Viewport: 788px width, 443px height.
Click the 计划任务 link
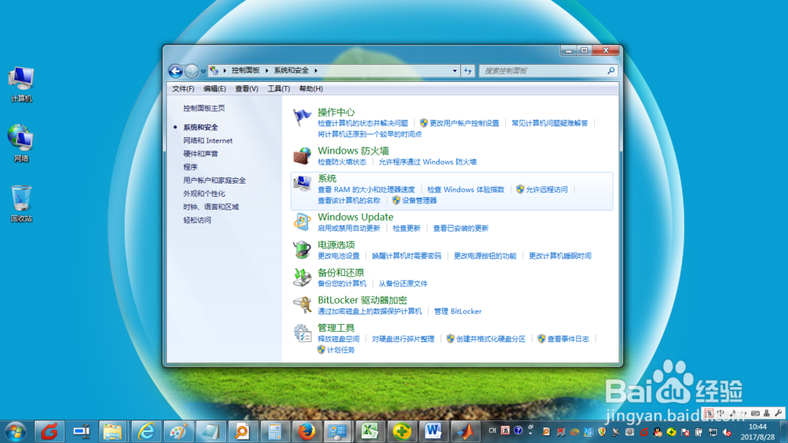pos(340,350)
